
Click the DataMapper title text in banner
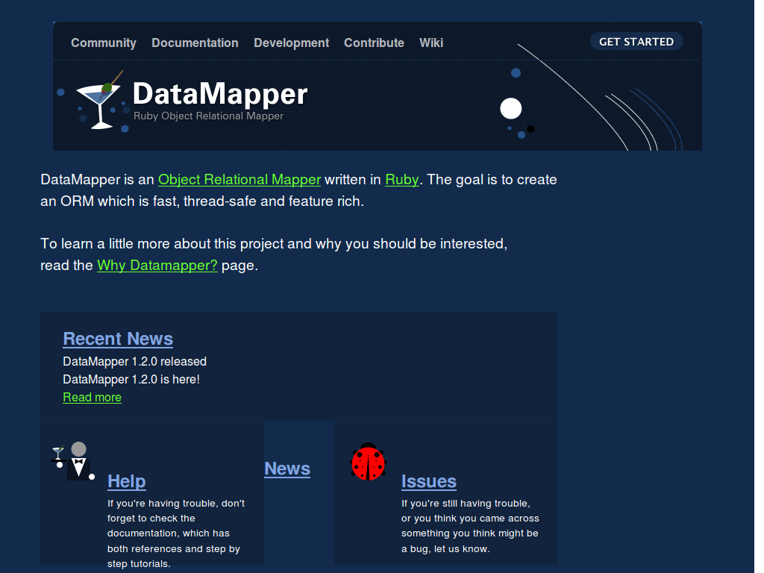pyautogui.click(x=220, y=93)
